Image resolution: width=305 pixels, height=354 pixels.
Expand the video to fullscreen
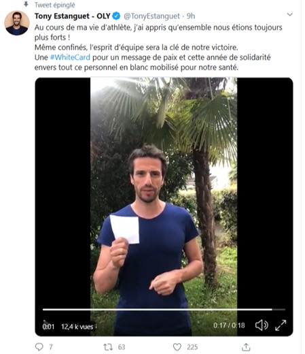281,325
